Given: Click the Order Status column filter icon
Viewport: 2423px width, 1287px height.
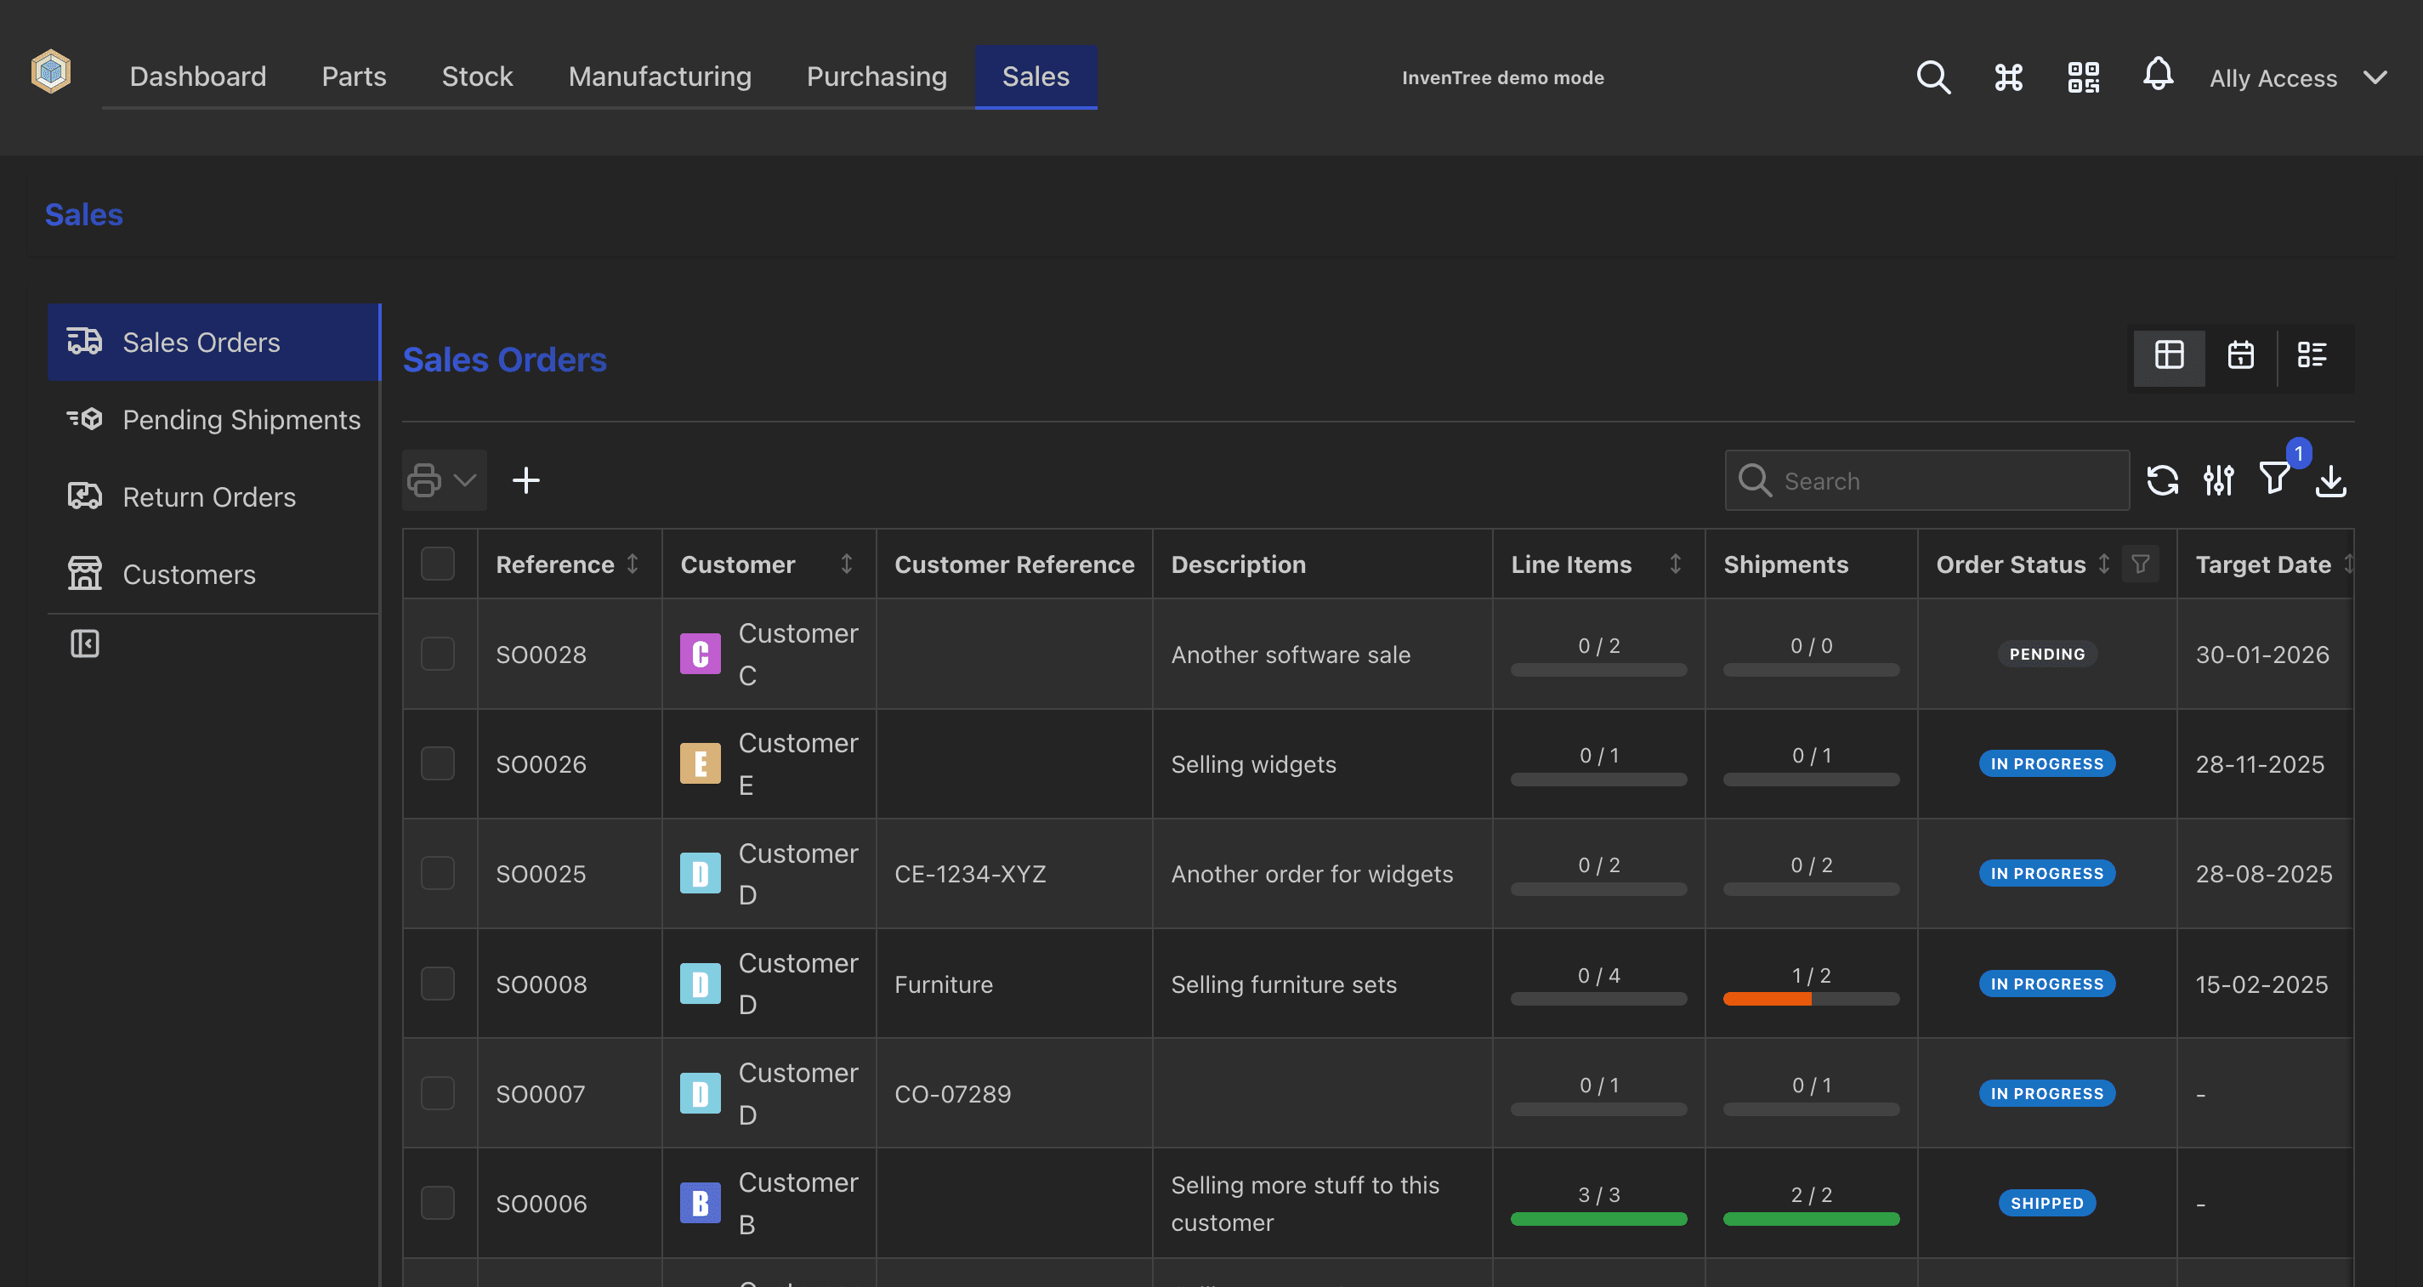Looking at the screenshot, I should coord(2140,564).
